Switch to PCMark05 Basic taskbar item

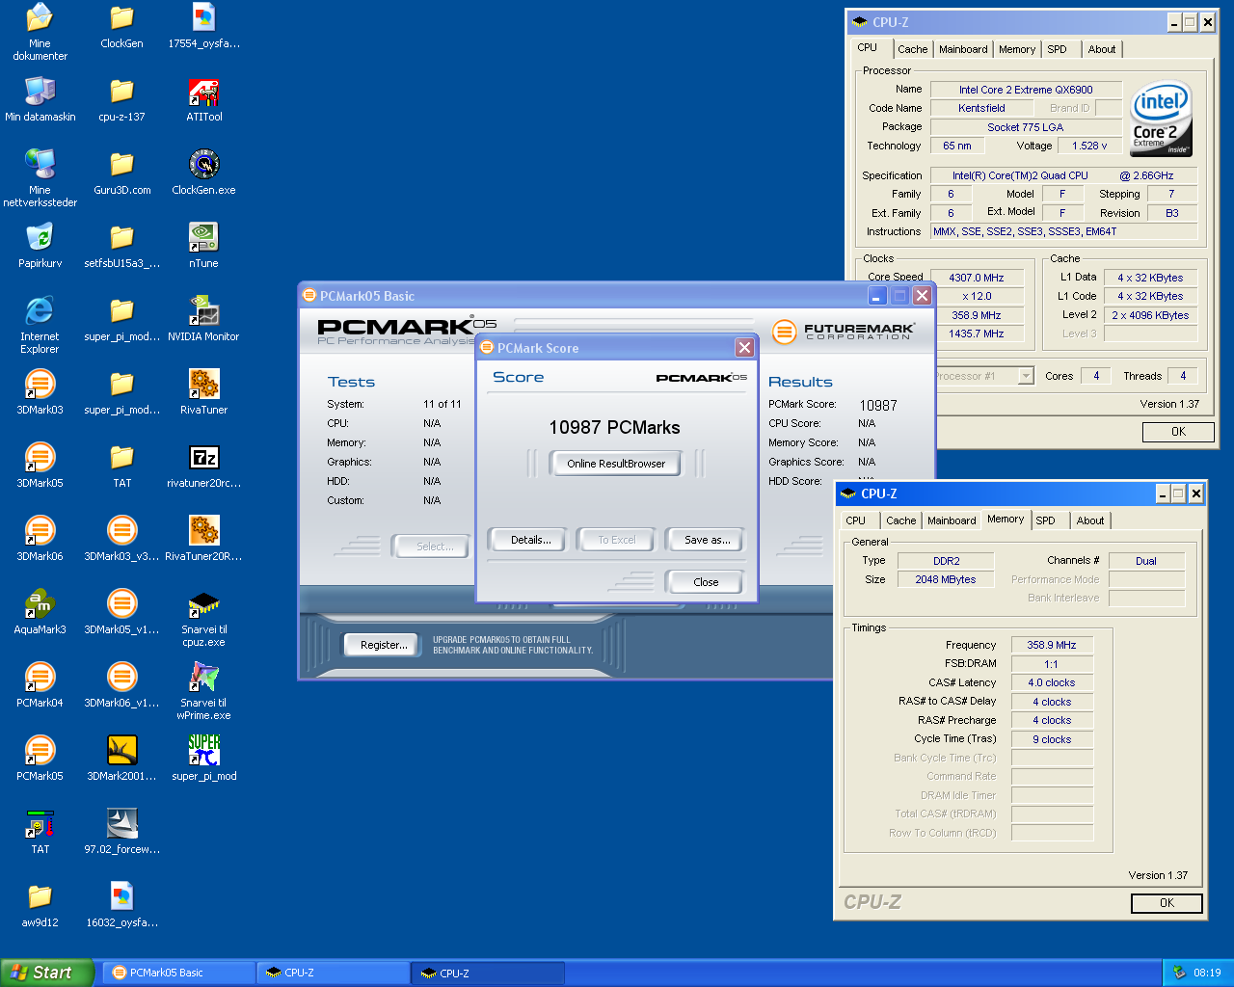(x=179, y=973)
